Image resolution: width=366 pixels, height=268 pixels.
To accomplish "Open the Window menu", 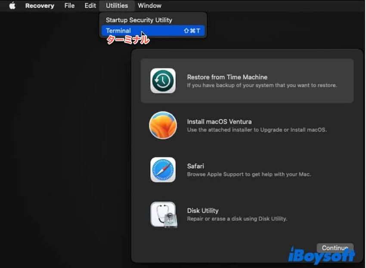I will 149,6.
